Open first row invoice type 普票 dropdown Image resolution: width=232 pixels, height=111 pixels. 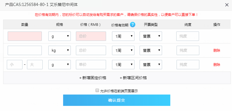pyautogui.click(x=151, y=36)
